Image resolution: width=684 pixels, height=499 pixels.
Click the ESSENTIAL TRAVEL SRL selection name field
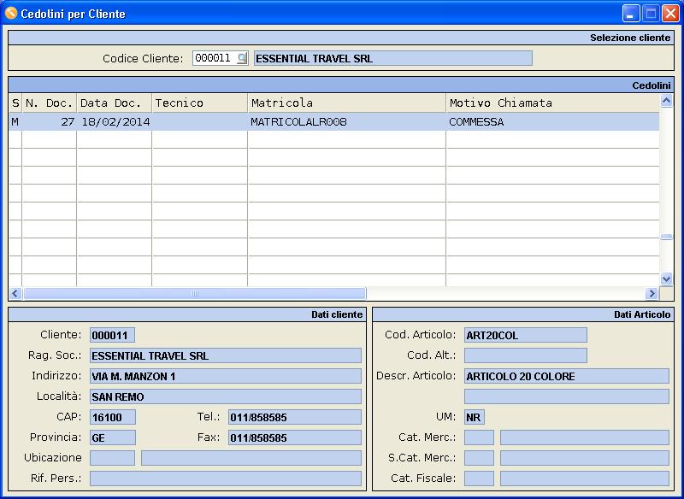point(393,58)
